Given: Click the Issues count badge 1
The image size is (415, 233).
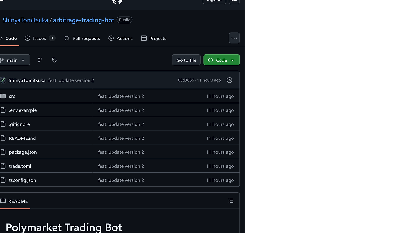Looking at the screenshot, I should (x=52, y=38).
